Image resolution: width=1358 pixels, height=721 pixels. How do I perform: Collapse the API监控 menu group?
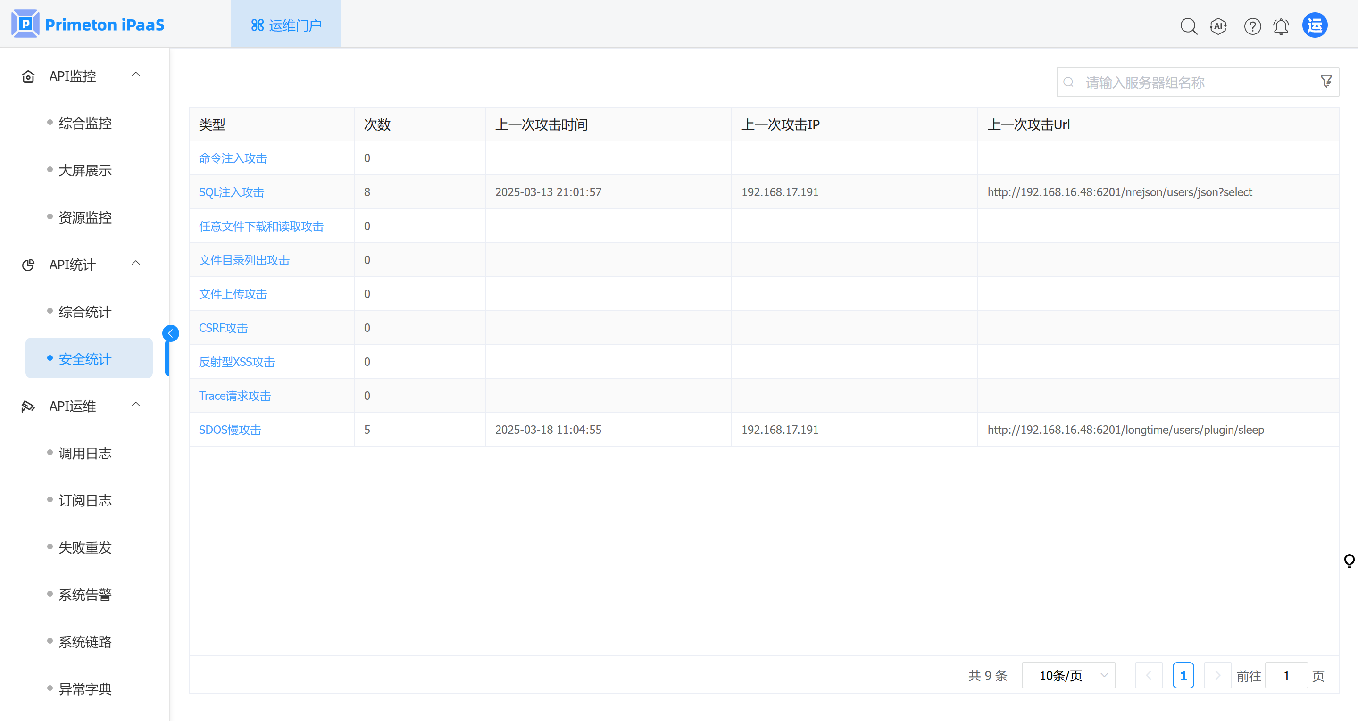coord(135,75)
